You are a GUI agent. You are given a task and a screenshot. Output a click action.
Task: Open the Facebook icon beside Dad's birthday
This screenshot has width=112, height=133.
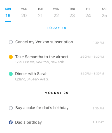point(11,122)
